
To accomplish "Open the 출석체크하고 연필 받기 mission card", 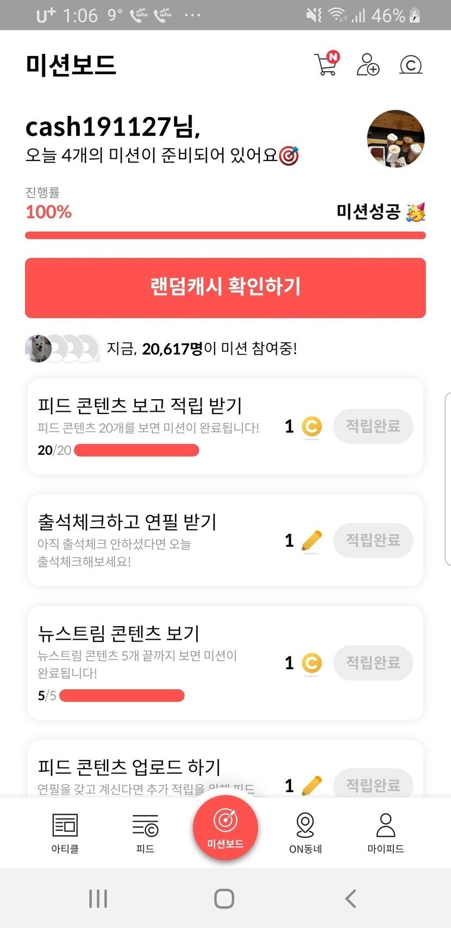I will (x=152, y=540).
